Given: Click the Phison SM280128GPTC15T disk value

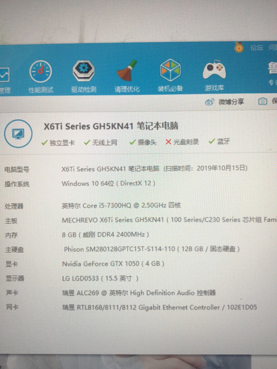Looking at the screenshot, I should coord(152,249).
